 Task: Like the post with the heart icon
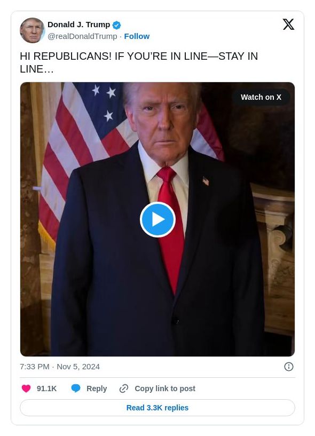click(x=26, y=389)
